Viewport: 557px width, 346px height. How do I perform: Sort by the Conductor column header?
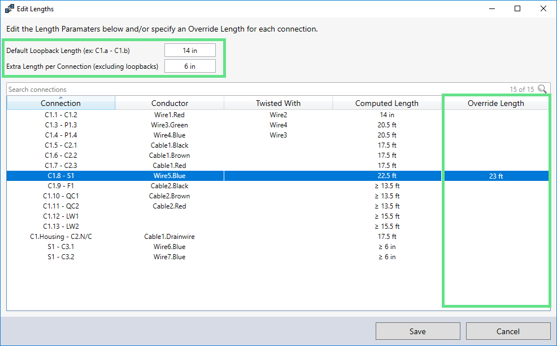169,103
